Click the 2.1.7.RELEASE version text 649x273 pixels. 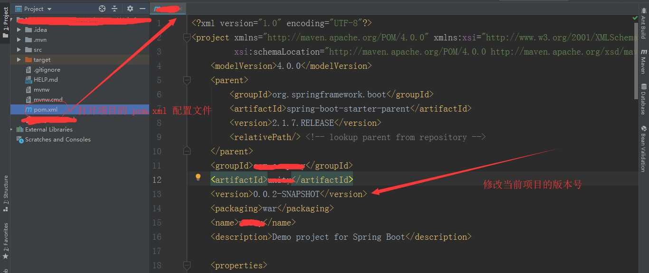(x=303, y=123)
